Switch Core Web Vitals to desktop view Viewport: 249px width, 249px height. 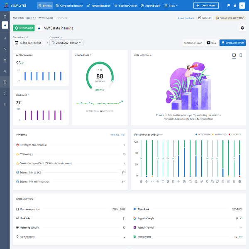[234, 55]
